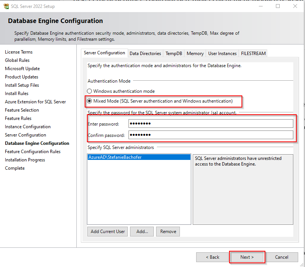305x267 pixels.
Task: Select the Server Configuration tab
Action: pos(104,53)
